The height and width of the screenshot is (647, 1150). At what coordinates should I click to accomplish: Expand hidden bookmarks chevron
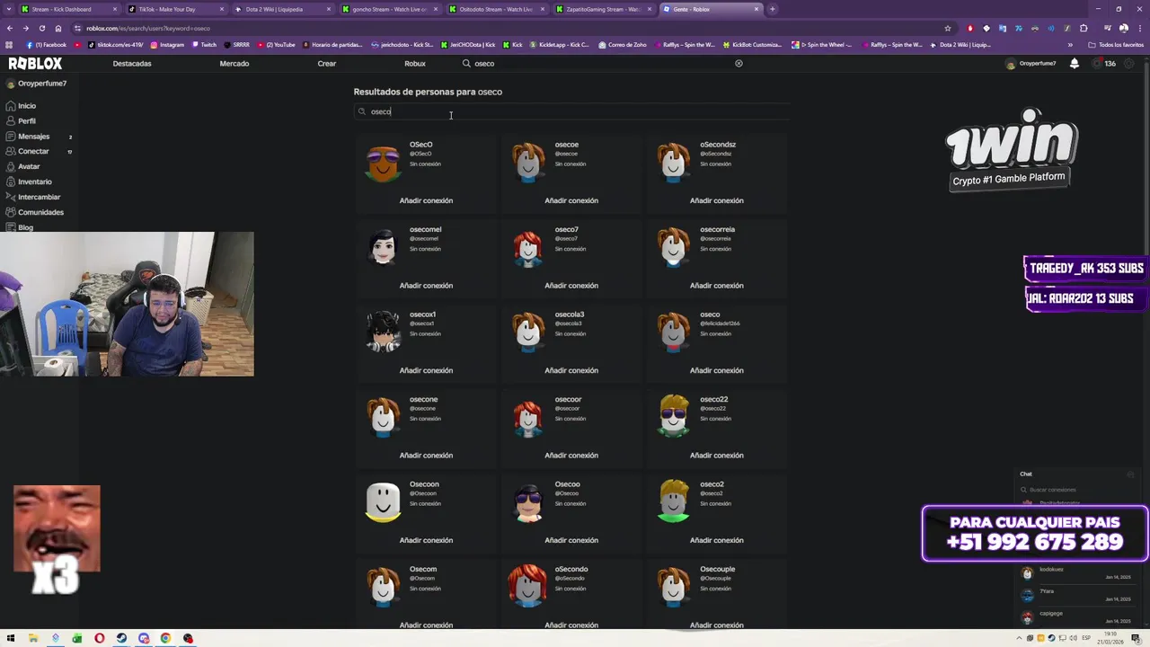tap(1070, 45)
